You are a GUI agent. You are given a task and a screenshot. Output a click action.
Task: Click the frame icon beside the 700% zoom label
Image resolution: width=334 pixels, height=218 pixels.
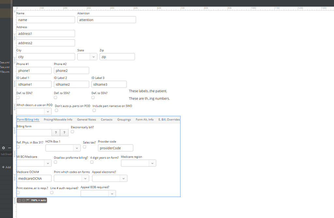[28, 200]
